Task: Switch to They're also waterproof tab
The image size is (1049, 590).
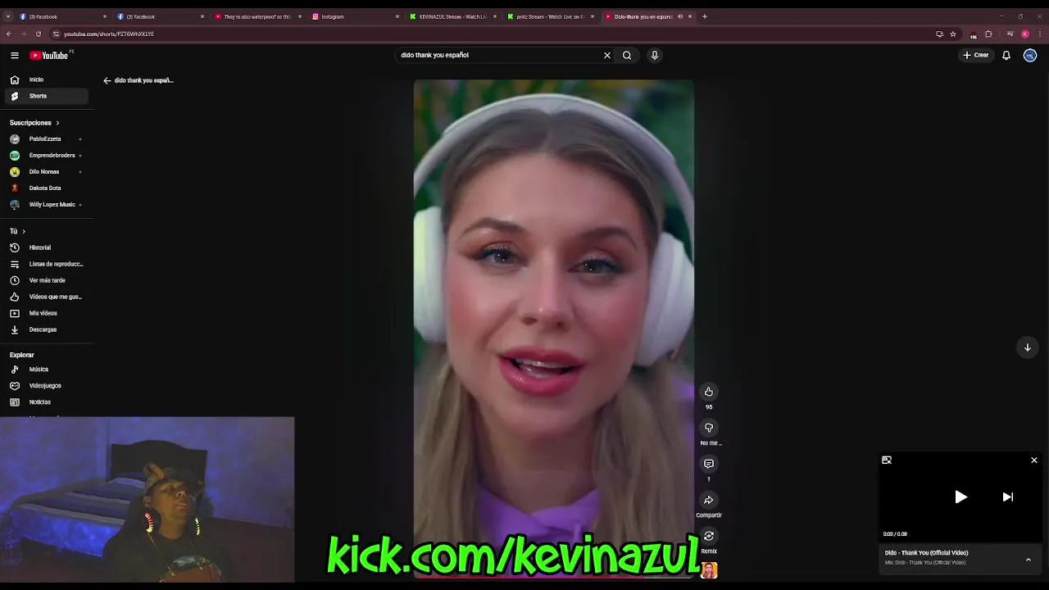Action: (257, 16)
